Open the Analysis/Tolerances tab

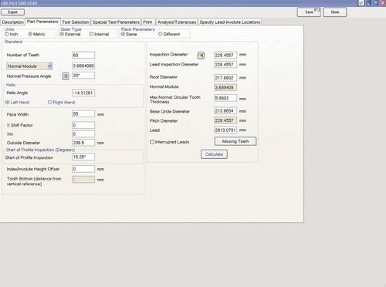(177, 22)
